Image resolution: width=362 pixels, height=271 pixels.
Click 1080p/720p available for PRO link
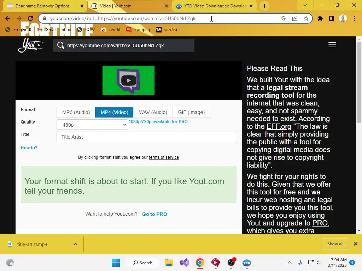point(158,122)
